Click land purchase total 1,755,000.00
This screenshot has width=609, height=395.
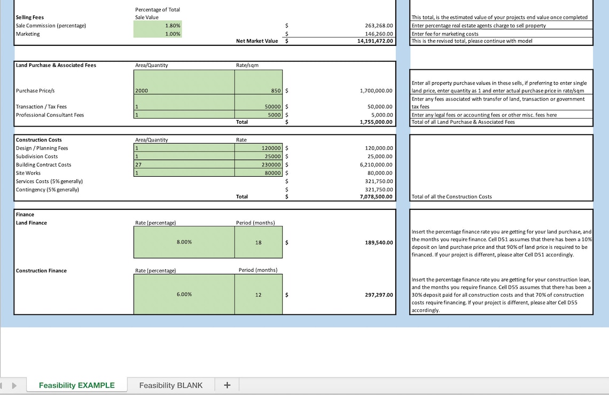(x=377, y=122)
